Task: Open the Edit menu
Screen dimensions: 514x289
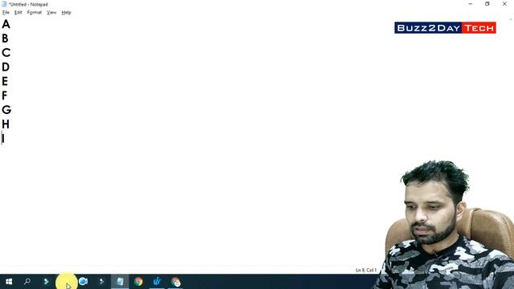Action: (x=18, y=13)
